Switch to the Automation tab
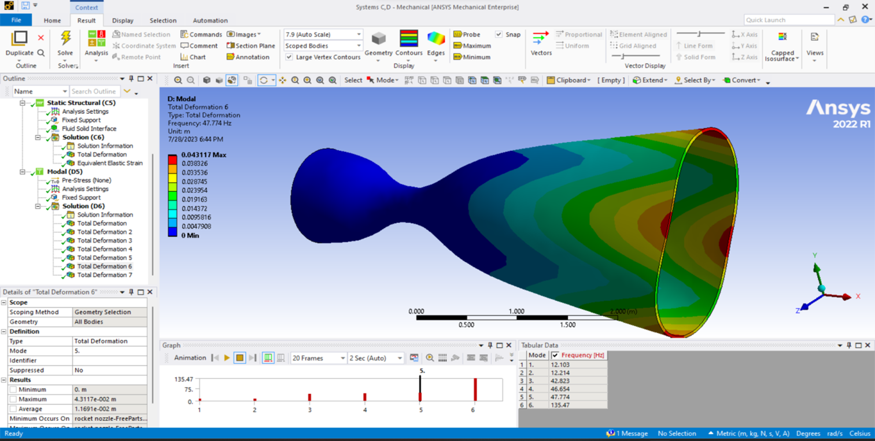875x441 pixels. point(210,20)
